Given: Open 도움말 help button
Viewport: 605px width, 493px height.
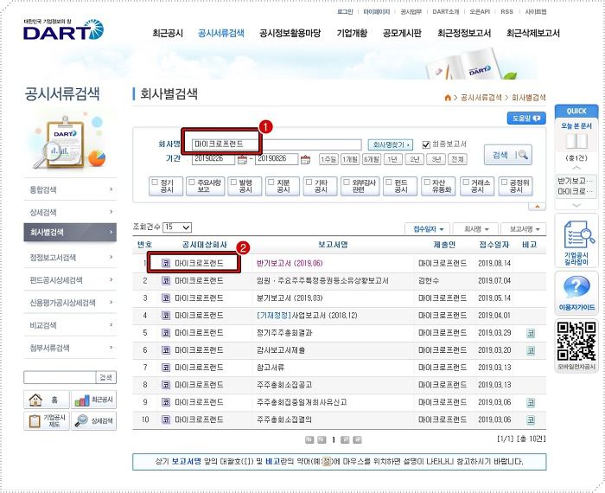Looking at the screenshot, I should [526, 118].
